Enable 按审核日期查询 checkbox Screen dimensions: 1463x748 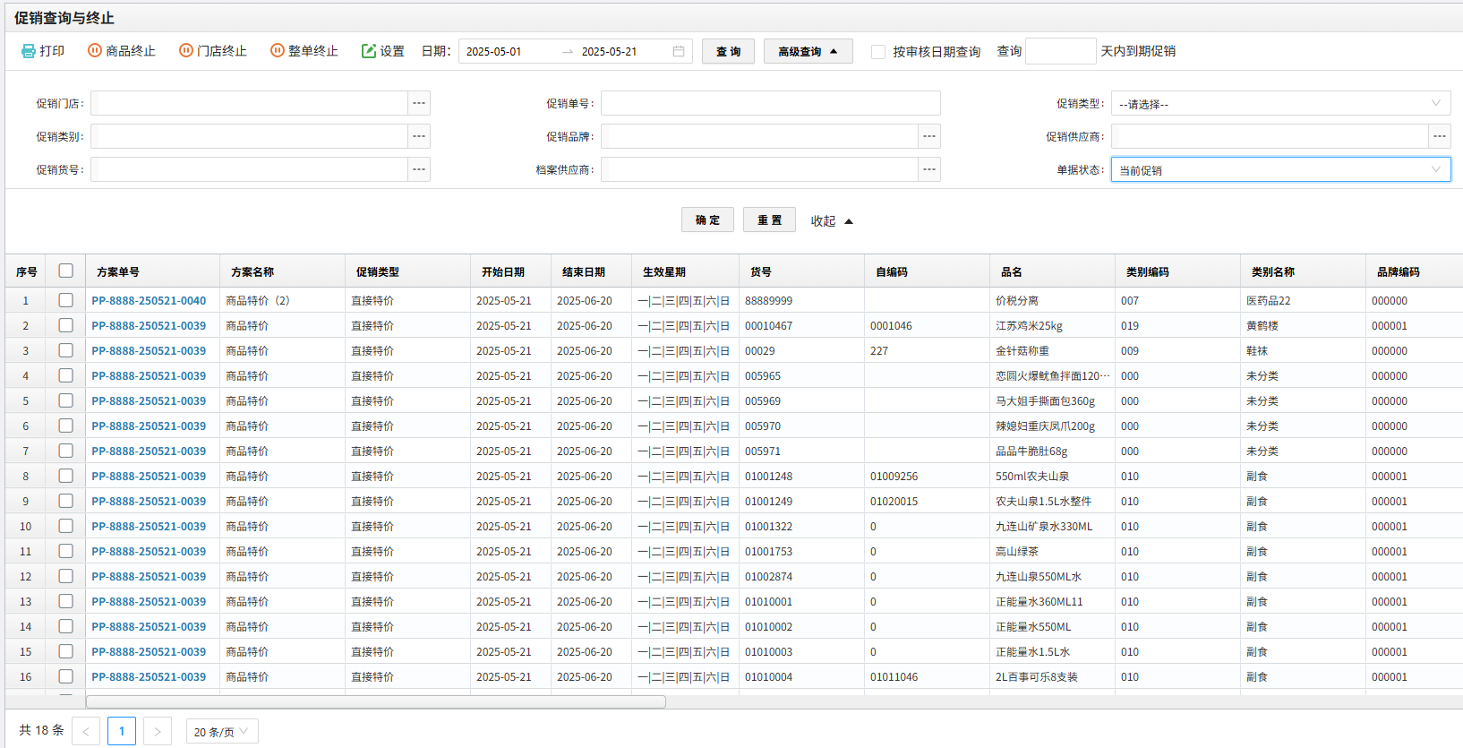click(x=878, y=52)
